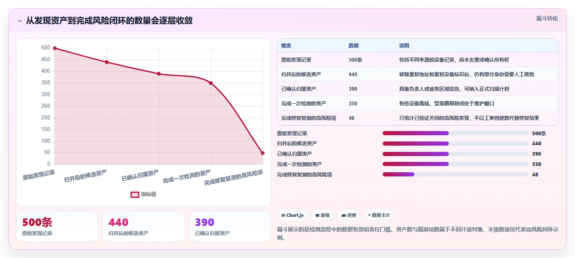Click table cell 完成修复复测的高风险项
Screen dimensions: 575x258
pos(309,118)
